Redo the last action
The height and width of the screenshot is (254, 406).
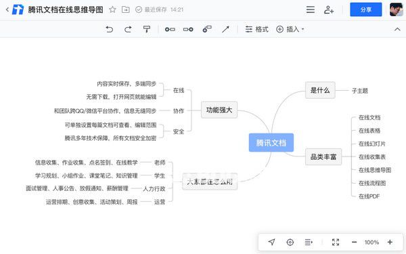click(128, 29)
